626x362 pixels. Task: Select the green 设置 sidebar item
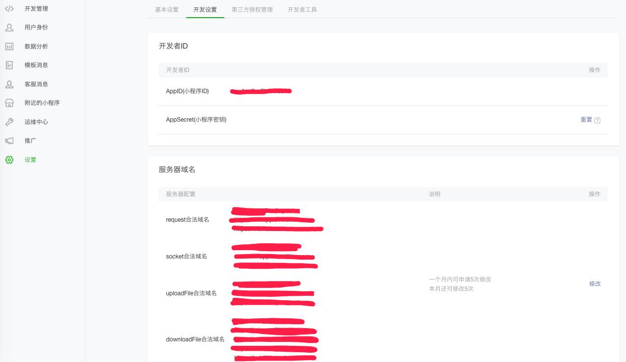pos(30,159)
